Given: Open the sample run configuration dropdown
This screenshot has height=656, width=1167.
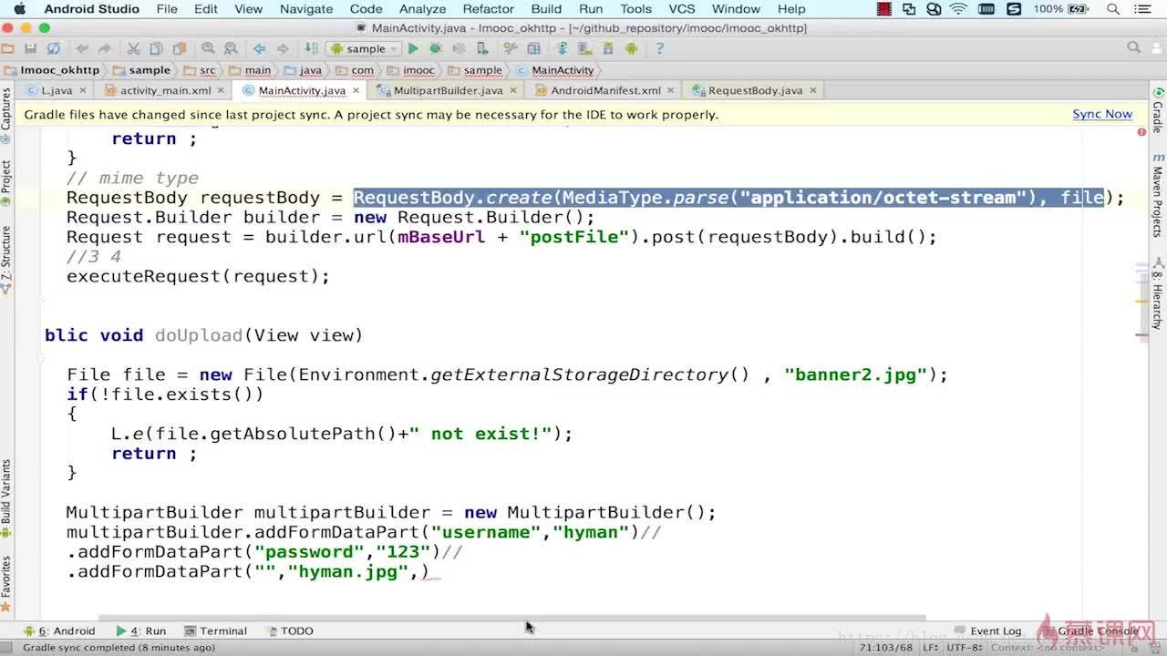Looking at the screenshot, I should [364, 48].
